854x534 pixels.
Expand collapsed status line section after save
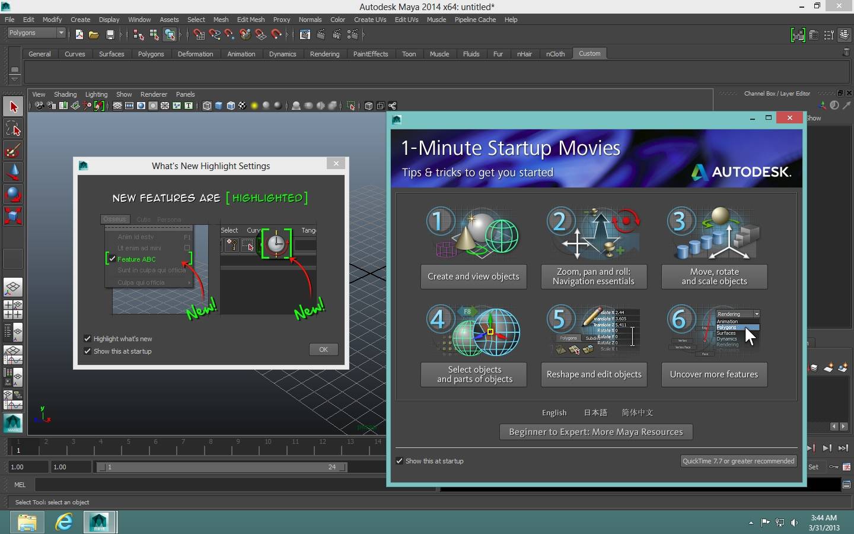[x=121, y=35]
